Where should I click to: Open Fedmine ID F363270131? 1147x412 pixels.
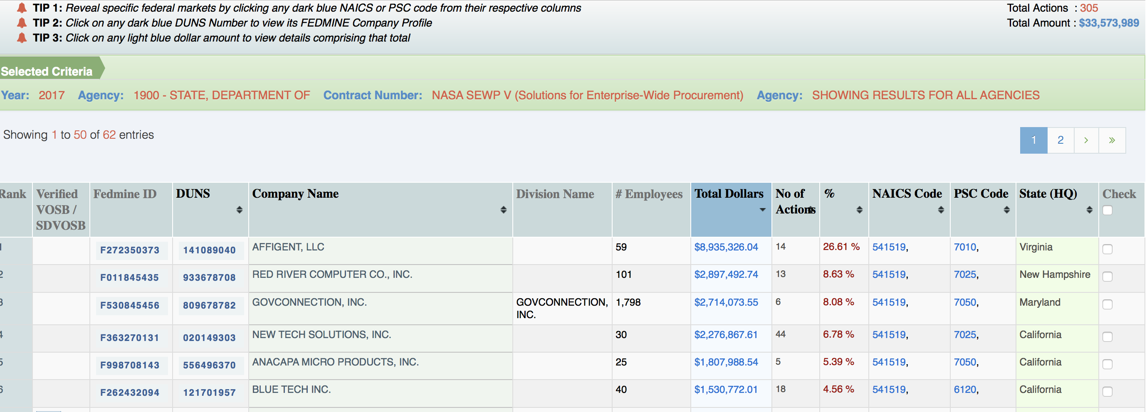[x=130, y=338]
